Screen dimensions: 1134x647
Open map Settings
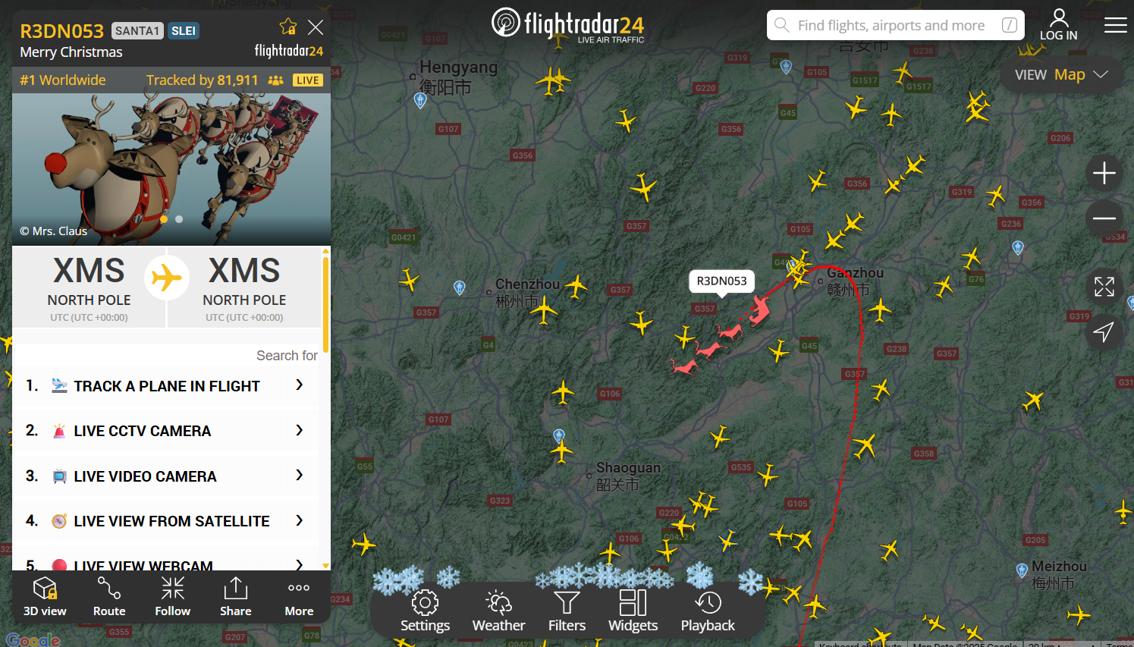[x=425, y=611]
